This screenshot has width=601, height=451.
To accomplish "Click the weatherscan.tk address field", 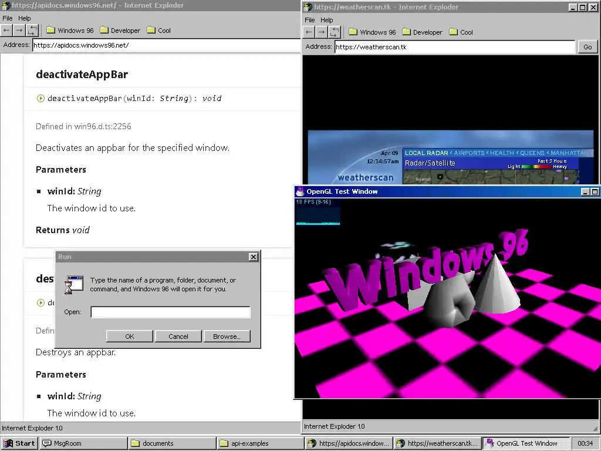I will [x=455, y=47].
